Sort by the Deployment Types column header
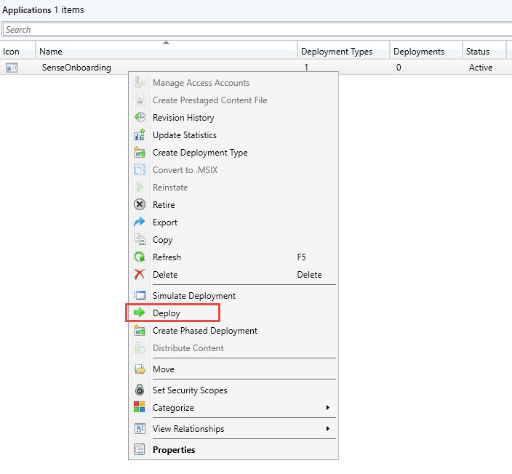 [x=337, y=52]
